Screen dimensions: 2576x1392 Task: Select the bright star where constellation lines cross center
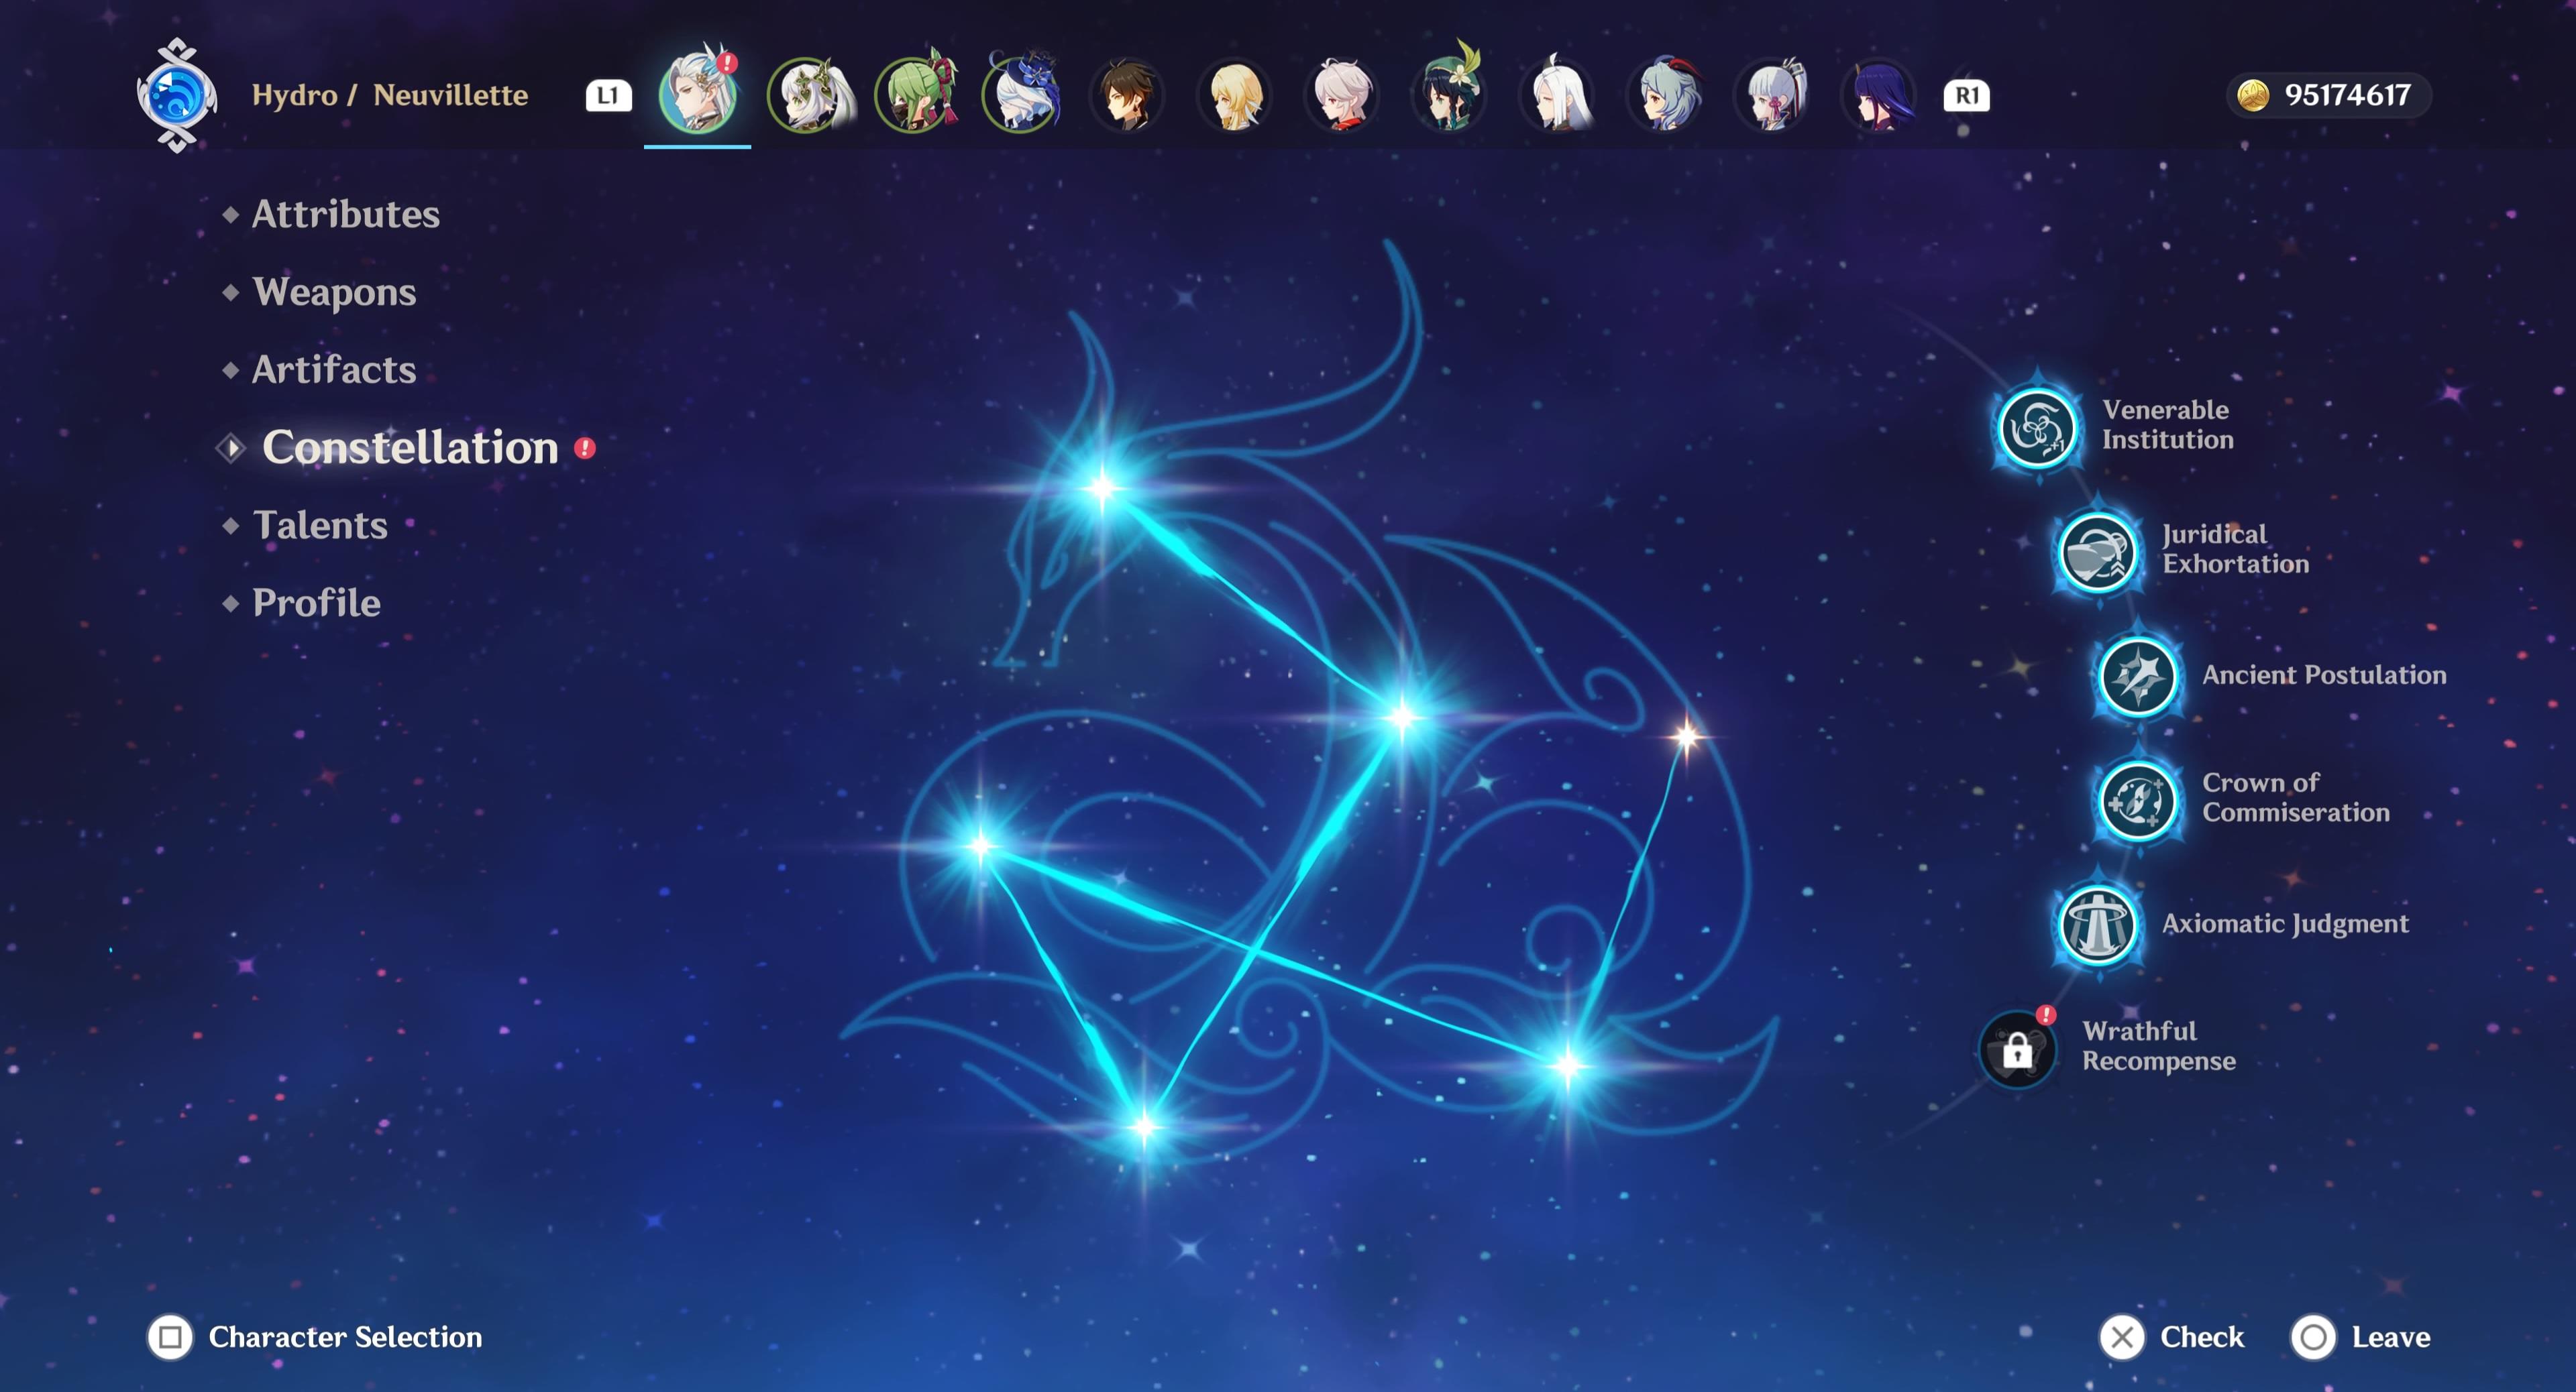point(1401,717)
